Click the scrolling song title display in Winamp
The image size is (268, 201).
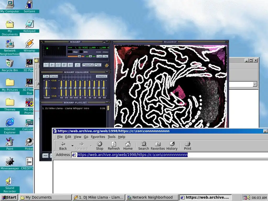click(x=88, y=48)
